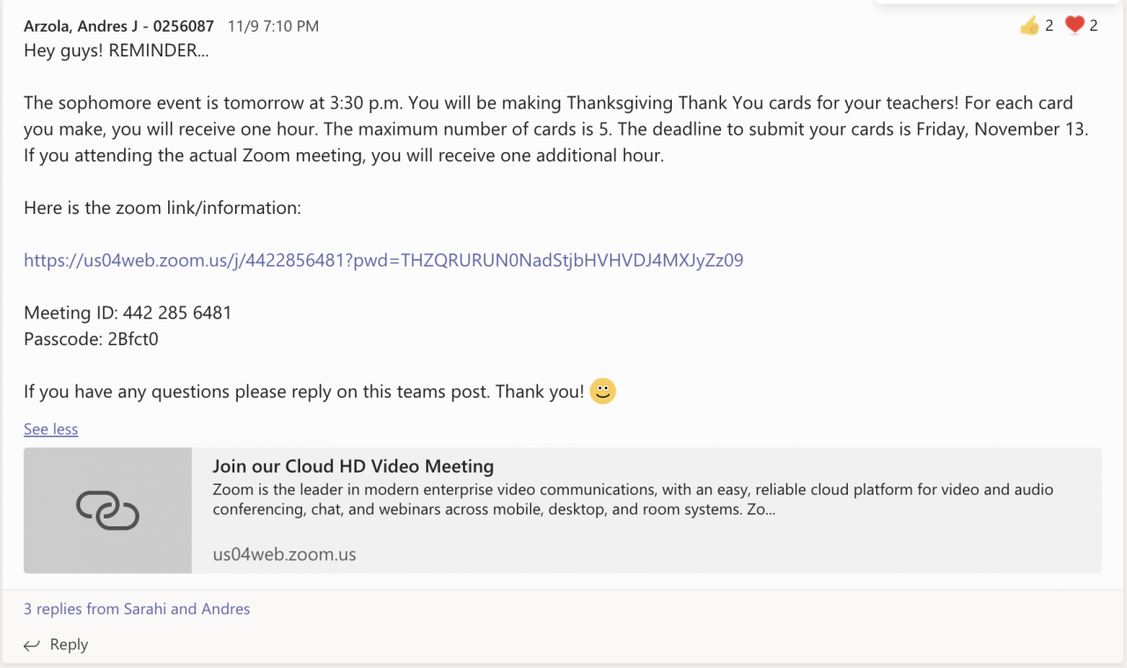This screenshot has height=668, width=1127.
Task: Open the us04web.zoom.us meeting hyperlink
Action: pos(383,261)
